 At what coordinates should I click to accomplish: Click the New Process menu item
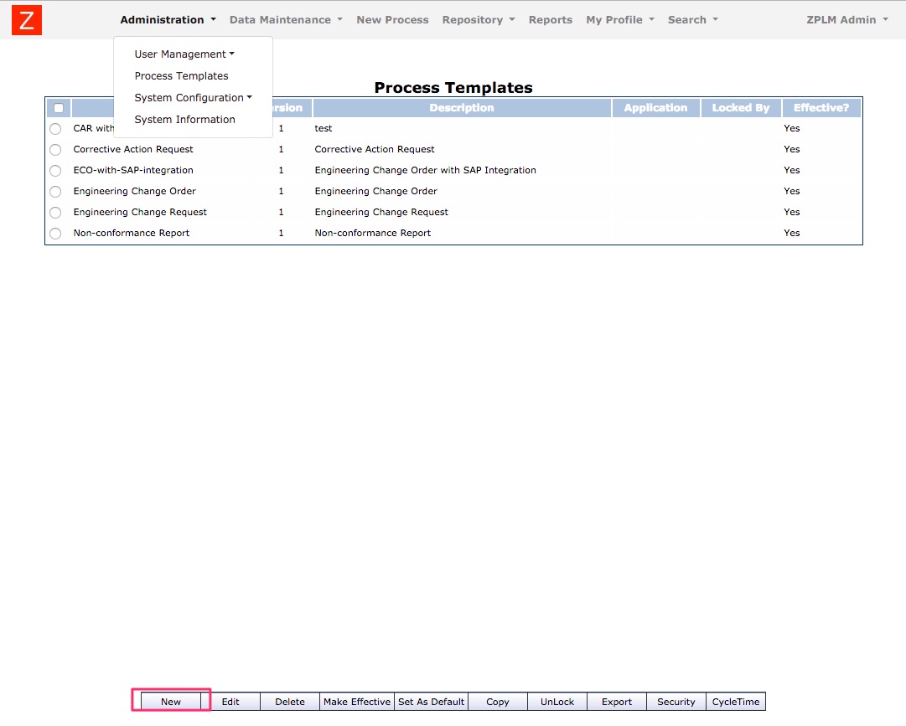click(392, 19)
